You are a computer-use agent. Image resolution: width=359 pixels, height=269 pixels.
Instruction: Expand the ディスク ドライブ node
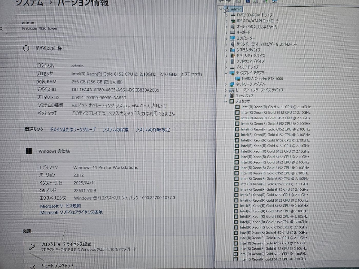point(226,67)
